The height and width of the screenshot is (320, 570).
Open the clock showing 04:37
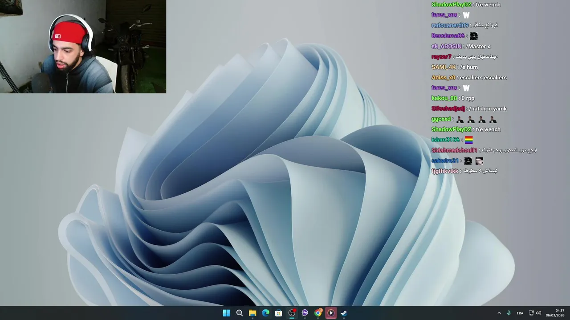pos(555,313)
